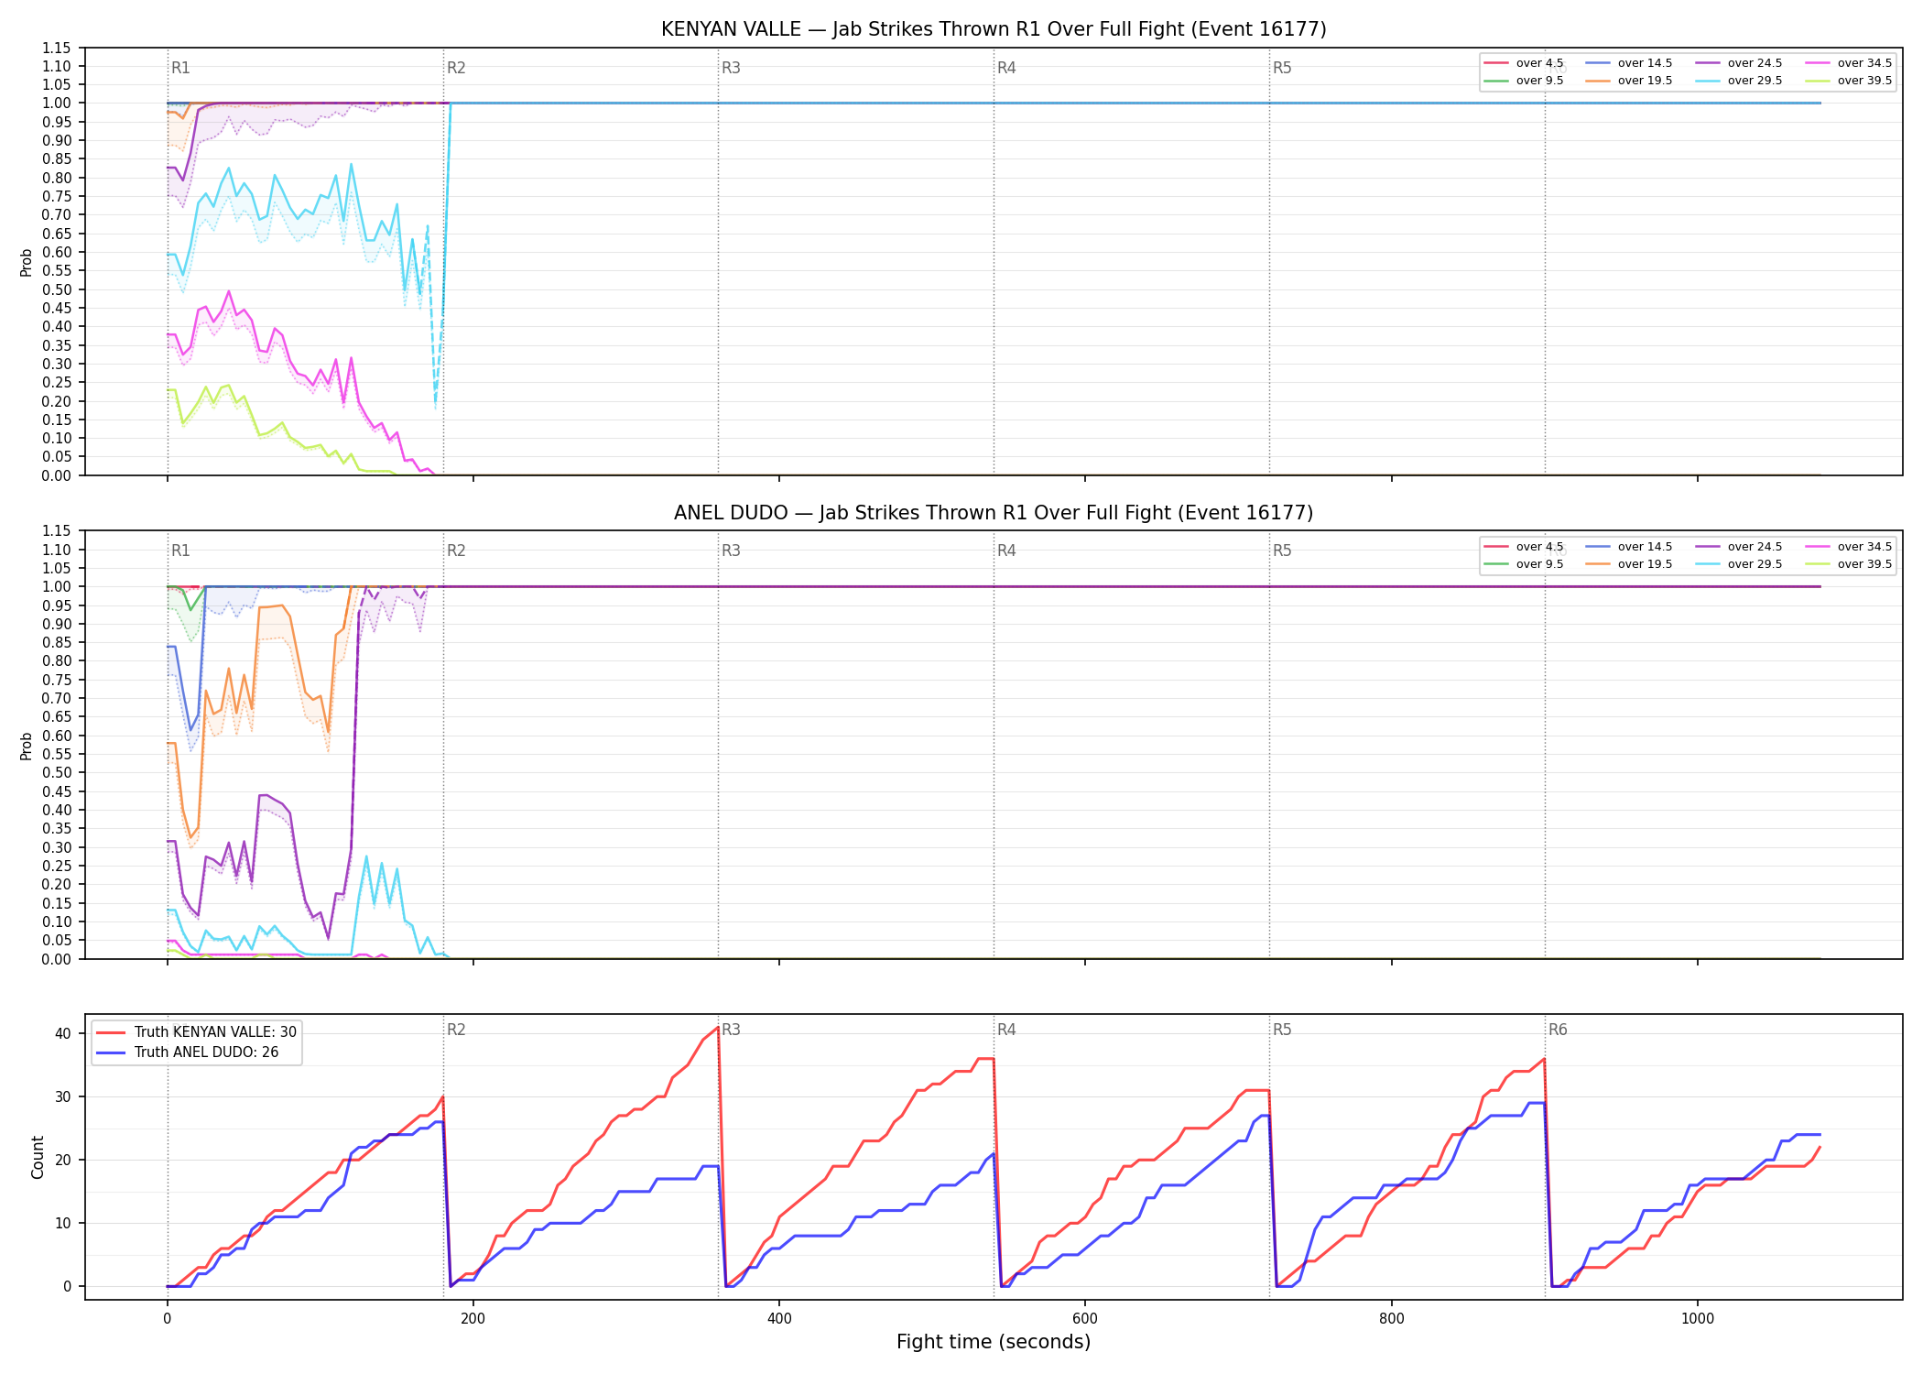
Task: Select 'over 14.5' in Kenyan Valle legend
Action: [1628, 63]
